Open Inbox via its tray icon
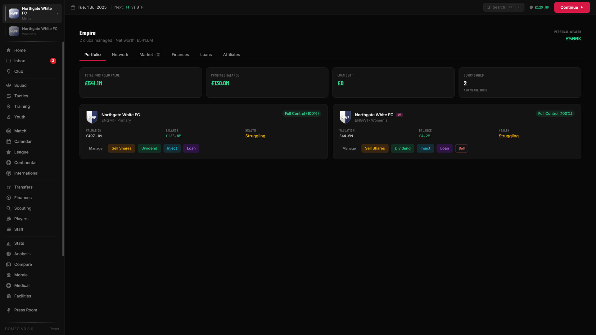 9,61
